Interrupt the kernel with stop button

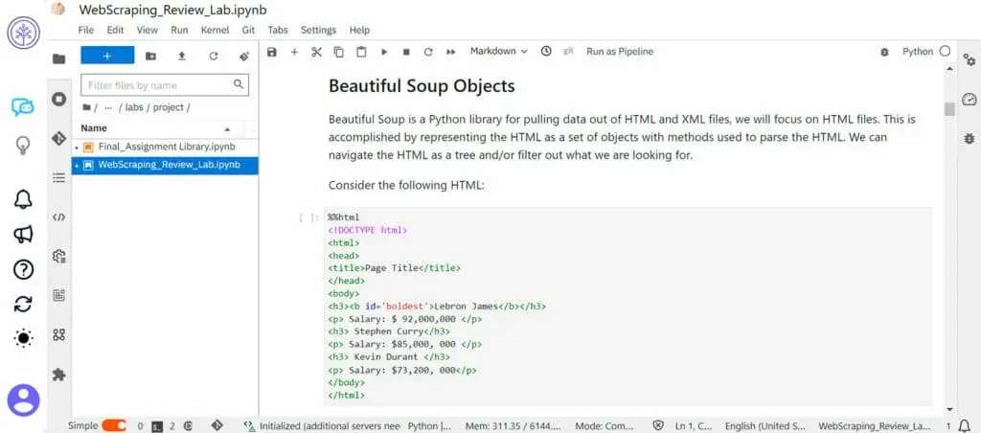[406, 52]
